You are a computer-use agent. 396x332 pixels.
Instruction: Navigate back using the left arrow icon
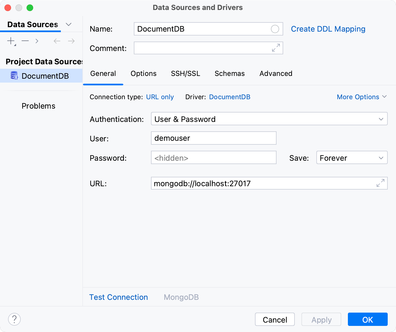tap(57, 41)
